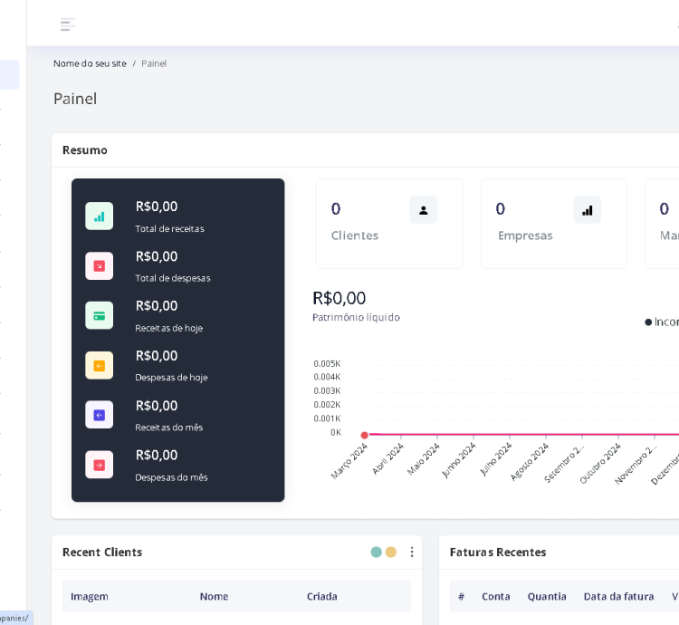Image resolution: width=679 pixels, height=625 pixels.
Task: Open the Nome do seu site breadcrumb
Action: pos(90,63)
